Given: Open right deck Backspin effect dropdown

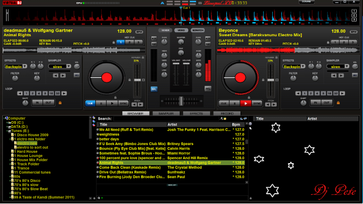Looking at the screenshot, I should click(x=303, y=66).
